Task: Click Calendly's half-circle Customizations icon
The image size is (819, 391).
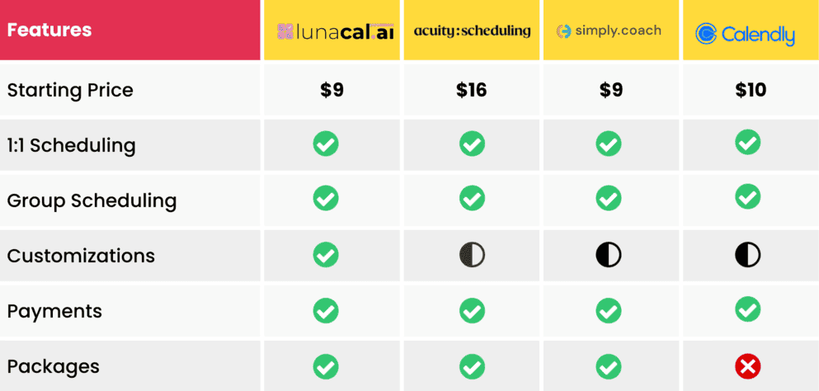Action: coord(748,255)
